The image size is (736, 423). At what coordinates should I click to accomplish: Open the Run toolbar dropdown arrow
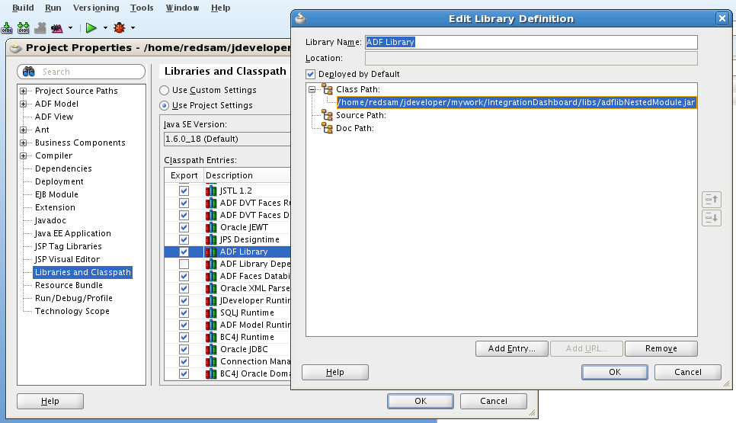(x=105, y=28)
